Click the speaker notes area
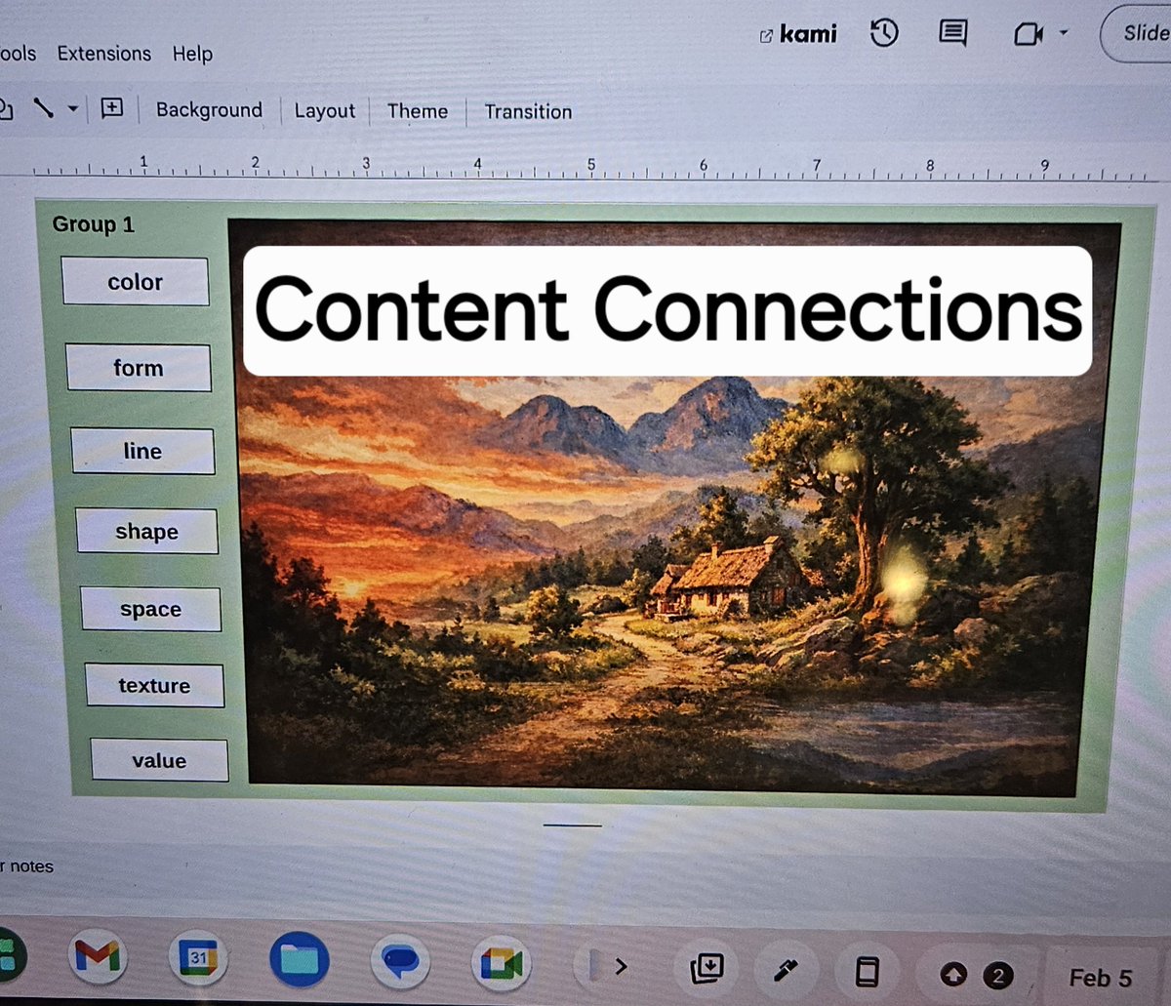This screenshot has height=1006, width=1171. click(x=585, y=866)
